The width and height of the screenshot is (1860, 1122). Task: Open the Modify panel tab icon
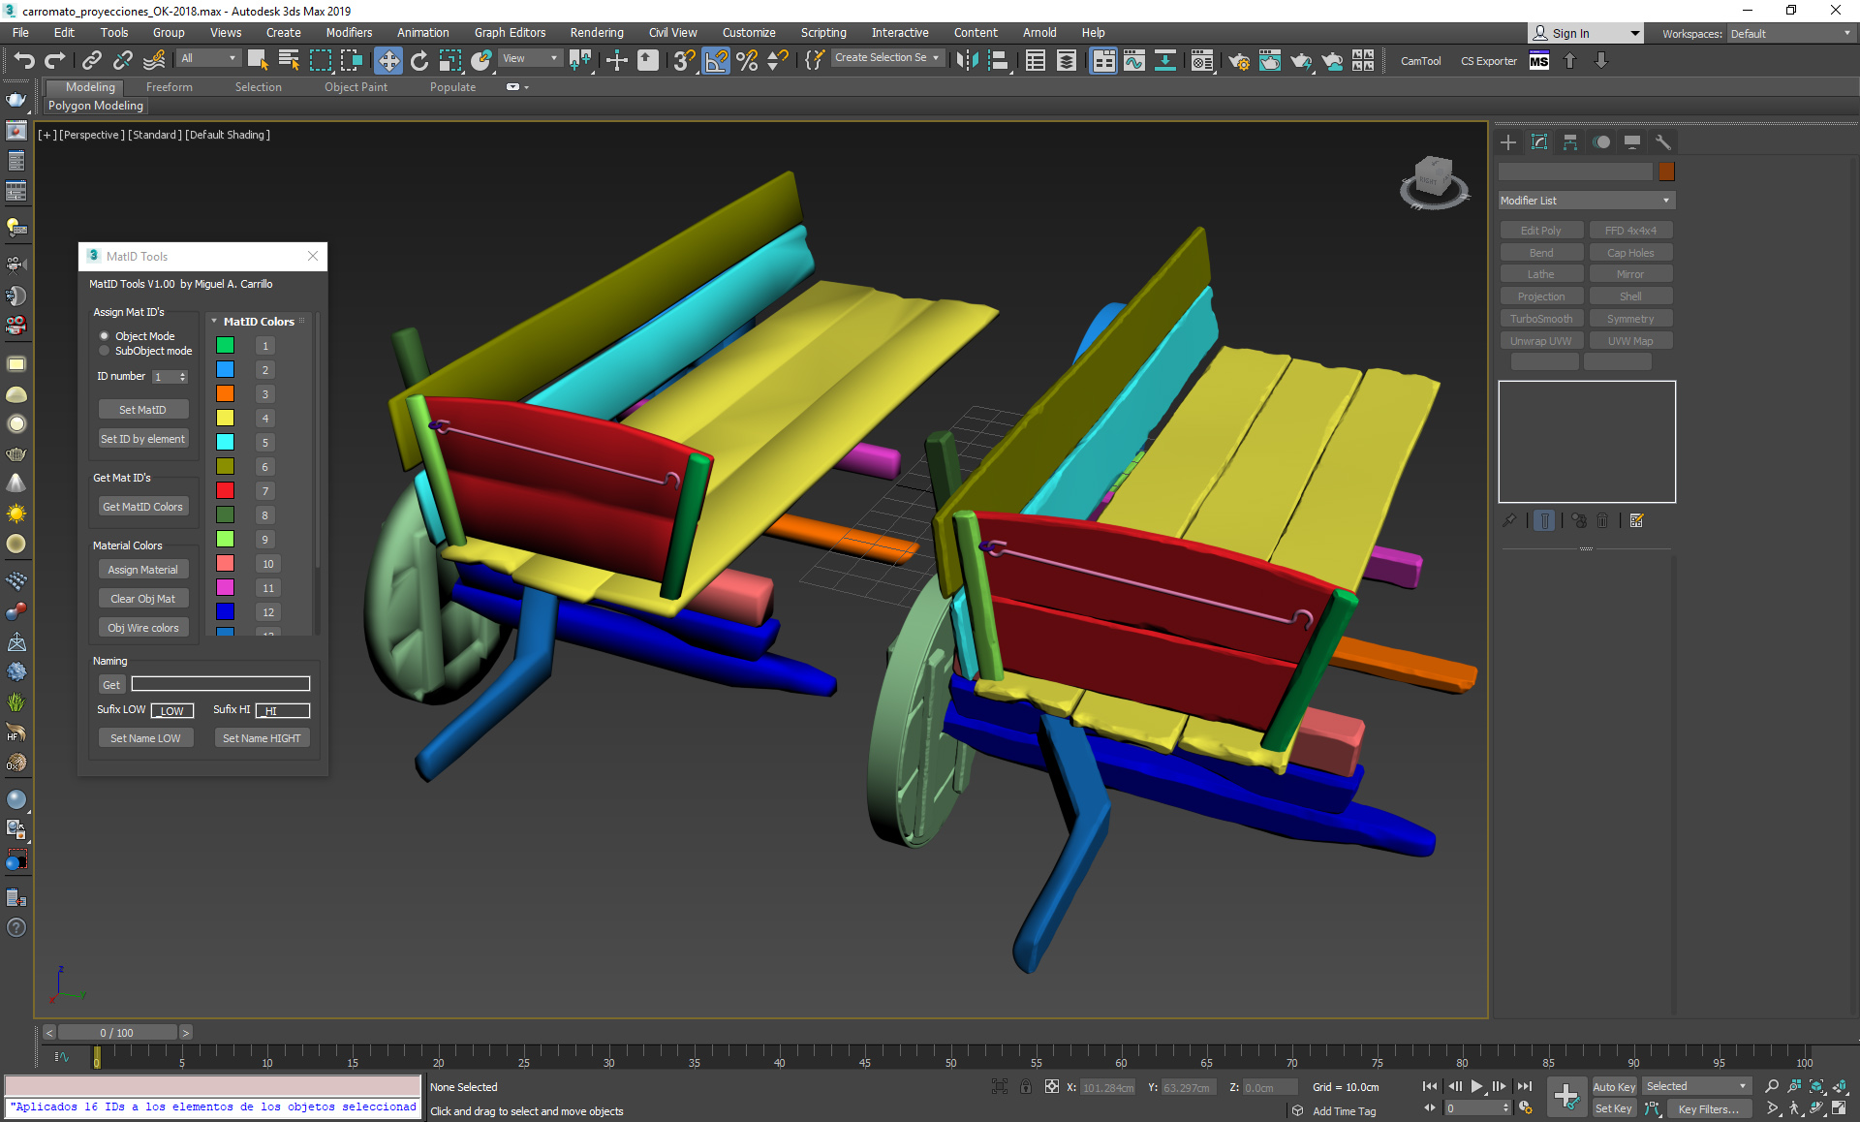[1538, 142]
